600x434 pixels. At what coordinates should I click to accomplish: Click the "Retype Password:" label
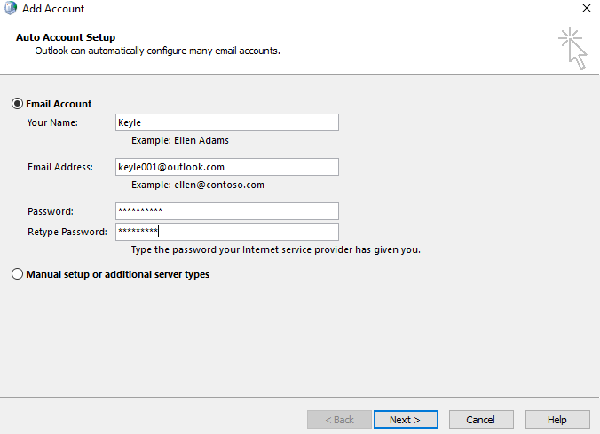pyautogui.click(x=67, y=232)
